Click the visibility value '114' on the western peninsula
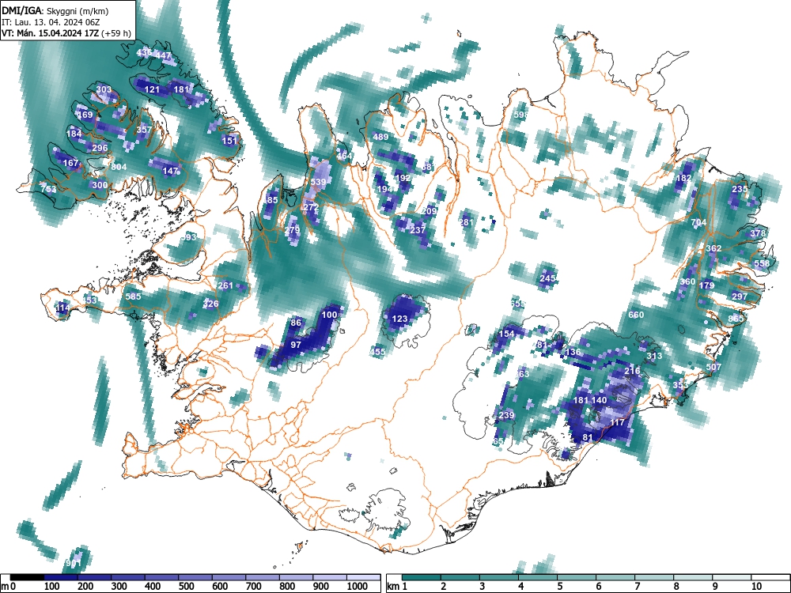This screenshot has width=791, height=593. 62,308
